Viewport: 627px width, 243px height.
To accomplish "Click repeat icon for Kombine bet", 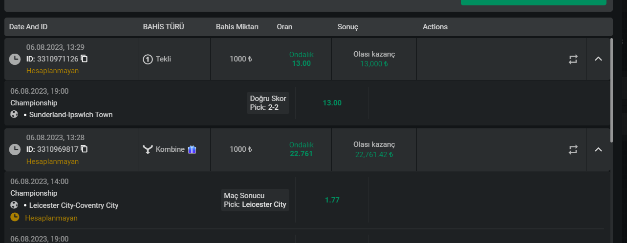I will point(573,149).
